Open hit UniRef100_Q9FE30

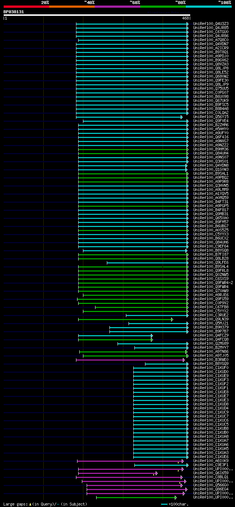(x=211, y=80)
